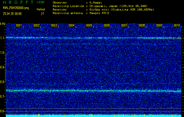Select the observer name K.Nagai
This screenshot has height=117, width=184.
tap(96, 2)
